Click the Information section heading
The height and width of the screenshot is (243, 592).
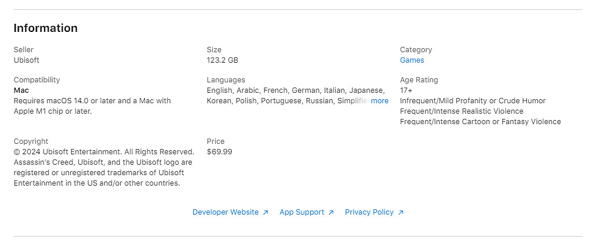[45, 28]
